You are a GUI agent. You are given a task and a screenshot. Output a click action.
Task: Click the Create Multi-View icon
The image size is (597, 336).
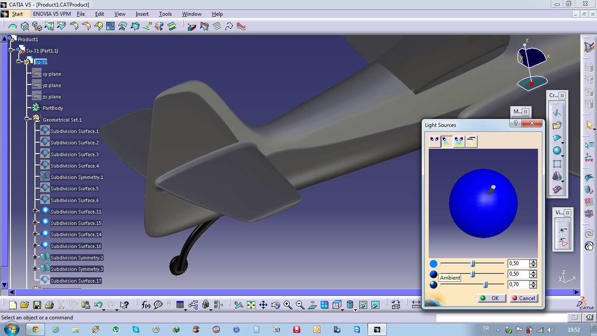(324, 305)
